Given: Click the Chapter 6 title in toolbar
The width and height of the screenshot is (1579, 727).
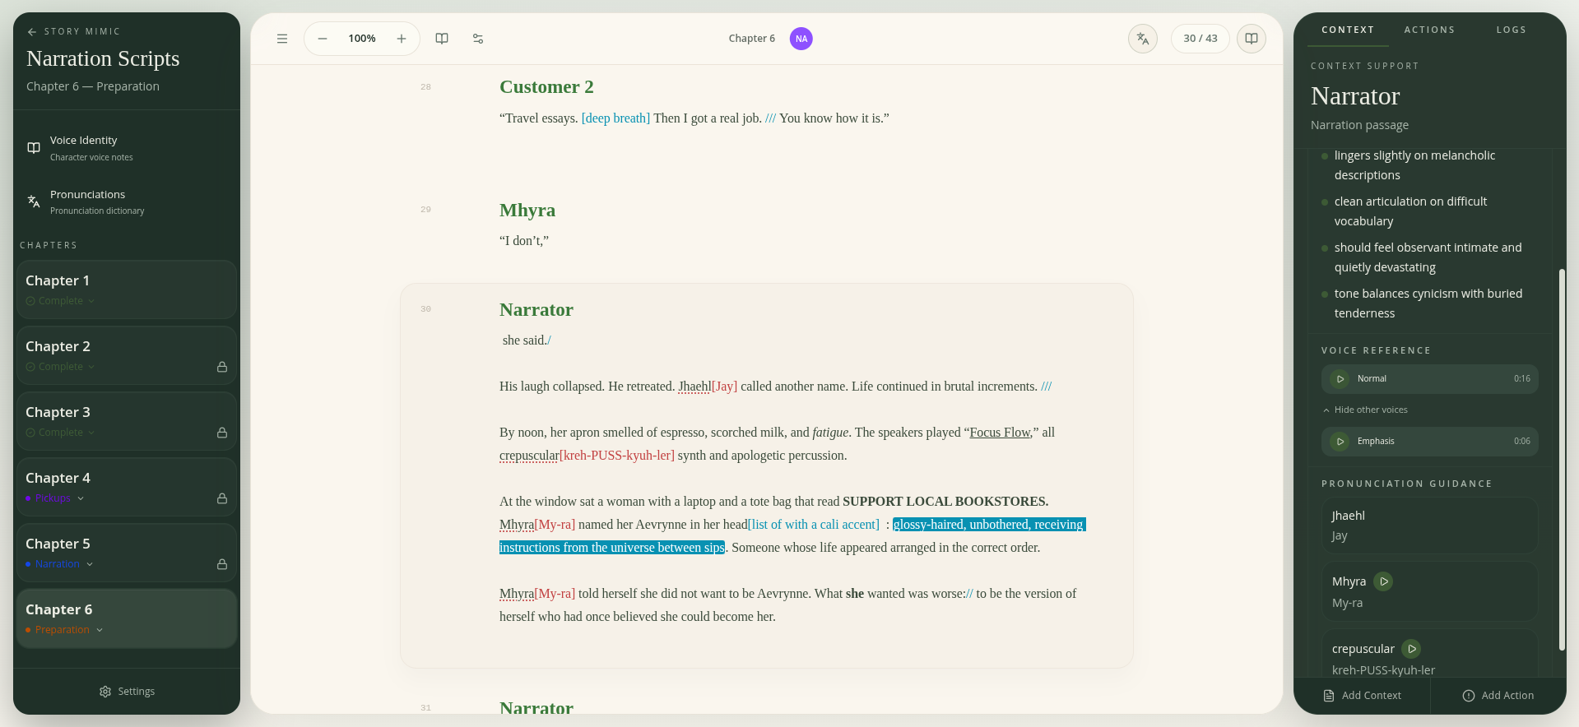Looking at the screenshot, I should pos(752,39).
